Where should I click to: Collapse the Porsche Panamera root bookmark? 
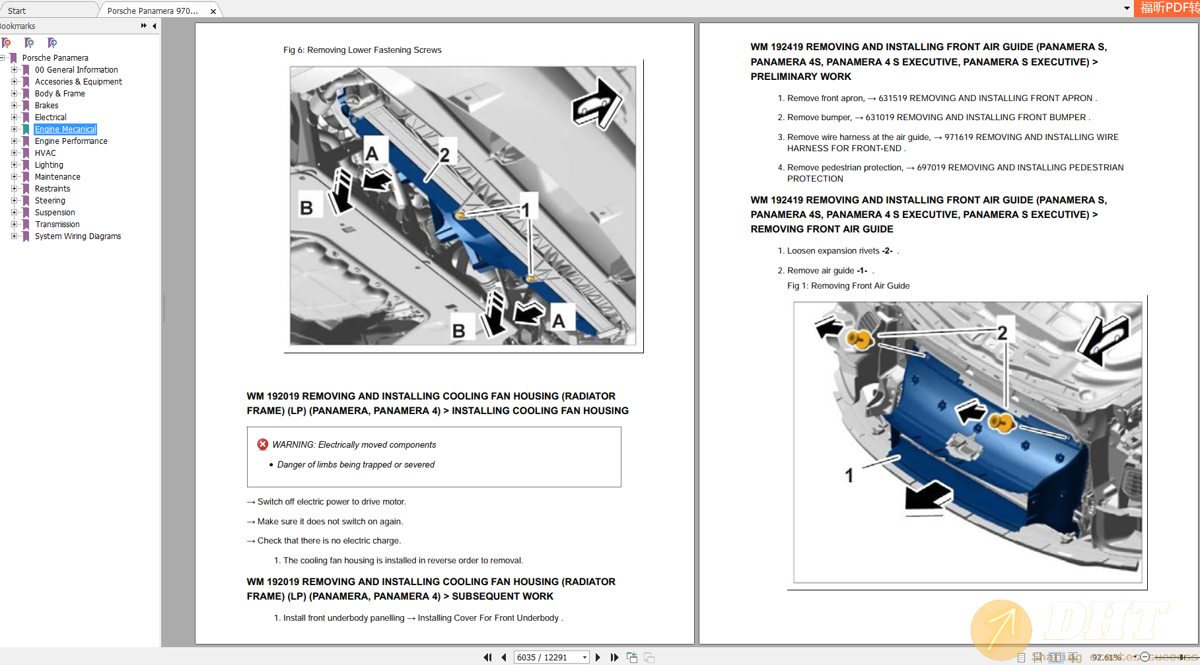[x=3, y=58]
